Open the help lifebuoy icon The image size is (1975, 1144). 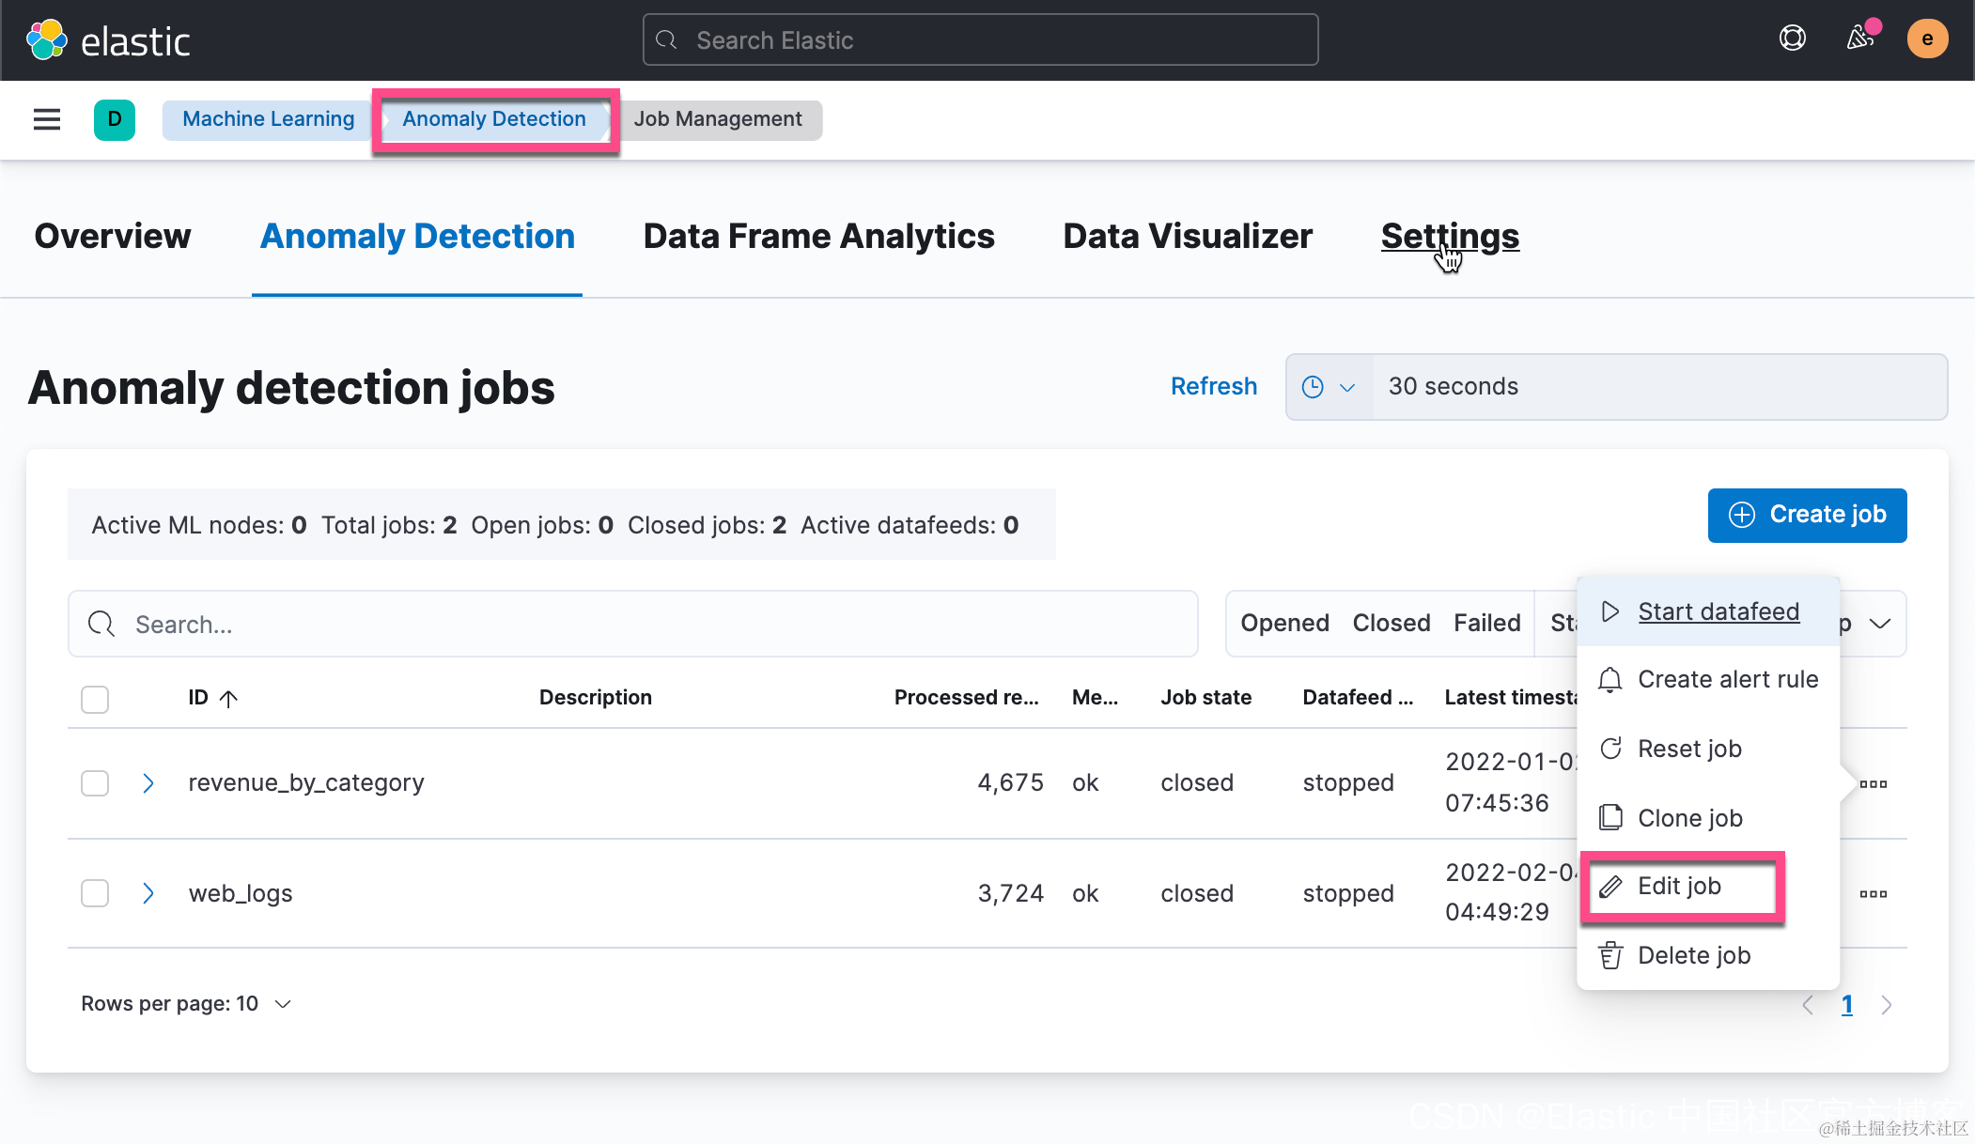pos(1792,39)
